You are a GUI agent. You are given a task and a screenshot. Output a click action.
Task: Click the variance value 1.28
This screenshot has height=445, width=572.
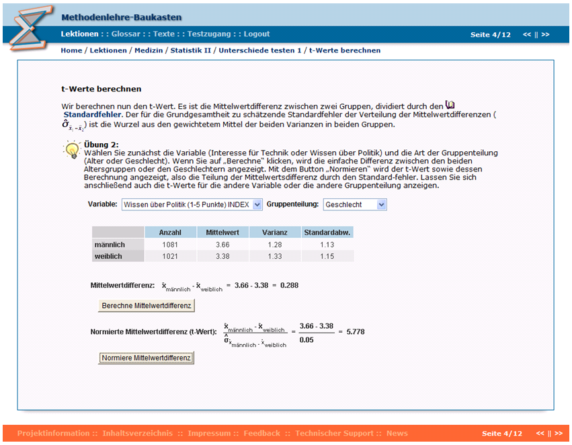tap(275, 245)
